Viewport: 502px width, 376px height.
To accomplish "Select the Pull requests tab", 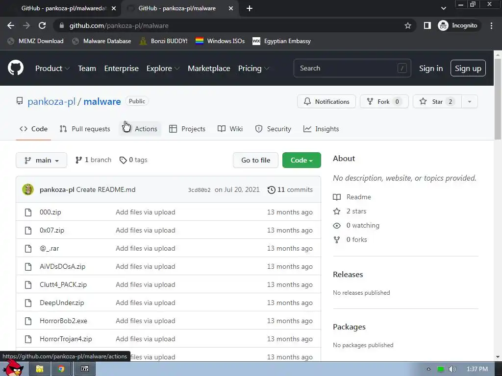I will (85, 129).
